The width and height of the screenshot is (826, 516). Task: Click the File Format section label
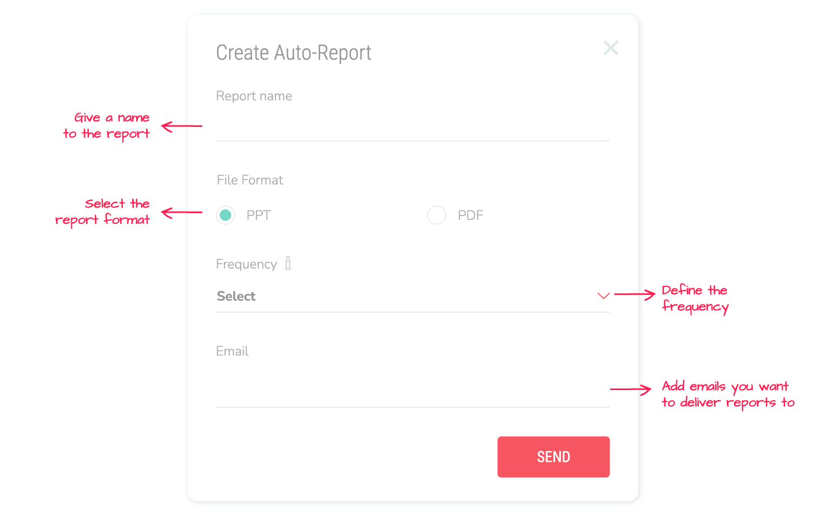(250, 180)
